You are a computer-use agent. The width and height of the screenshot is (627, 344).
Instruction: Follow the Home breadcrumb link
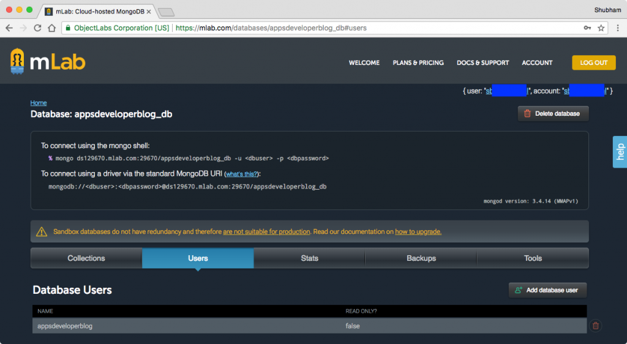coord(39,103)
